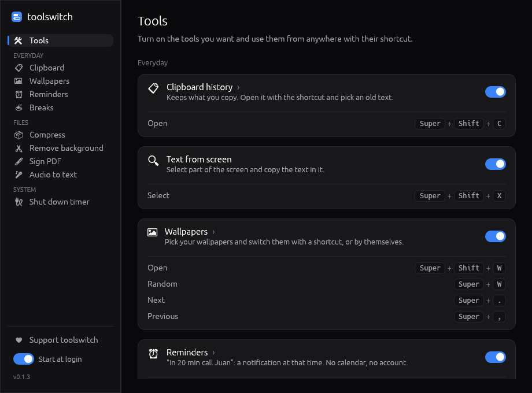Viewport: 532px width, 393px height.
Task: Select Wallpapers in the sidebar
Action: point(60,81)
